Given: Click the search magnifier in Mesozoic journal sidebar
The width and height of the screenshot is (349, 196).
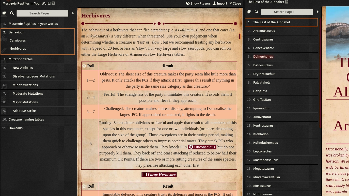Looking at the screenshot, I should (12, 13).
